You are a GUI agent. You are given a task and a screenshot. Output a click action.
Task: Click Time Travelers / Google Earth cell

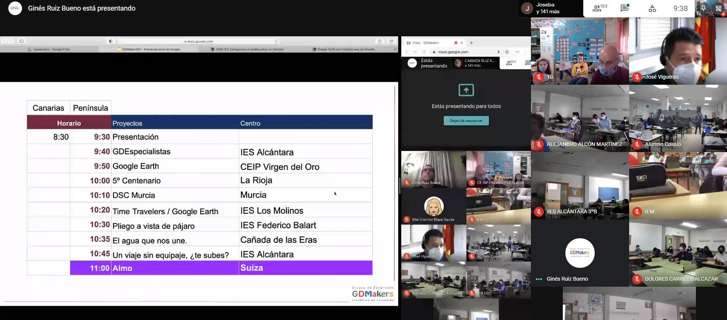click(175, 211)
